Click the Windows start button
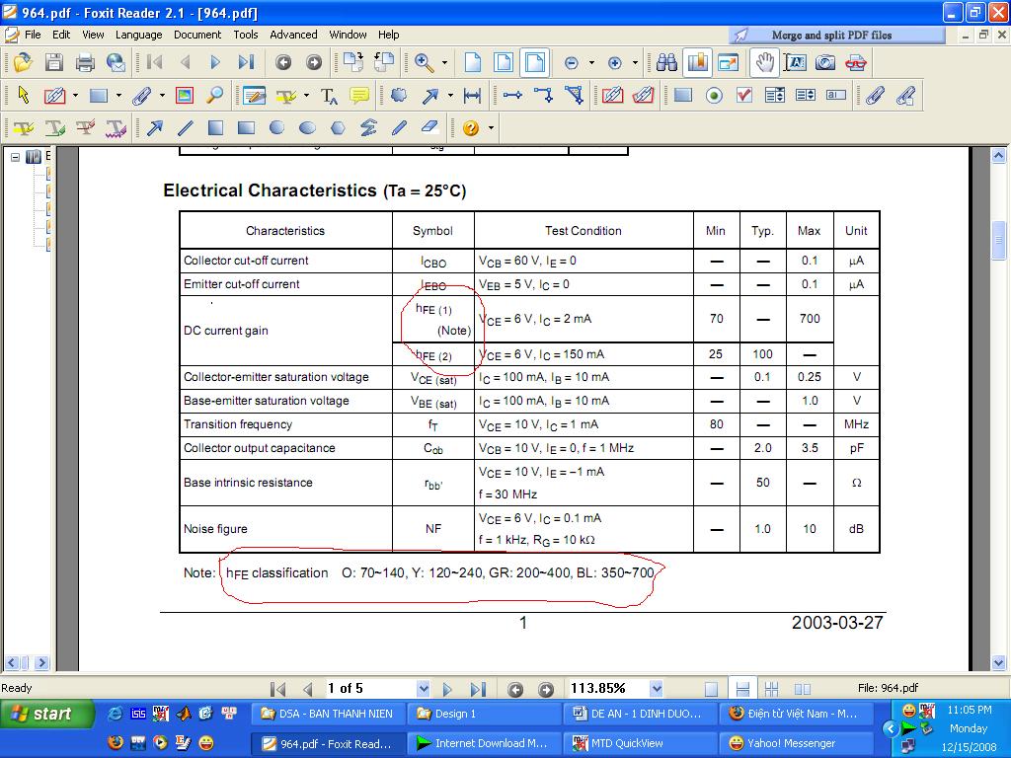 (46, 714)
